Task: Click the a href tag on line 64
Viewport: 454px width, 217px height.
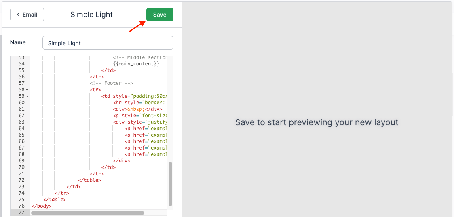Action: (146, 128)
